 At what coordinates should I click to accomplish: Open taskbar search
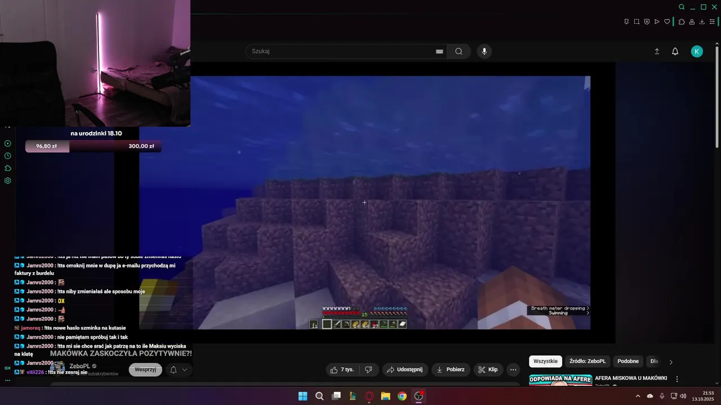coord(319,396)
